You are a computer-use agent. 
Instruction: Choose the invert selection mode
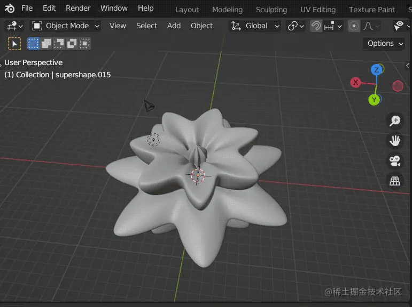[72, 43]
